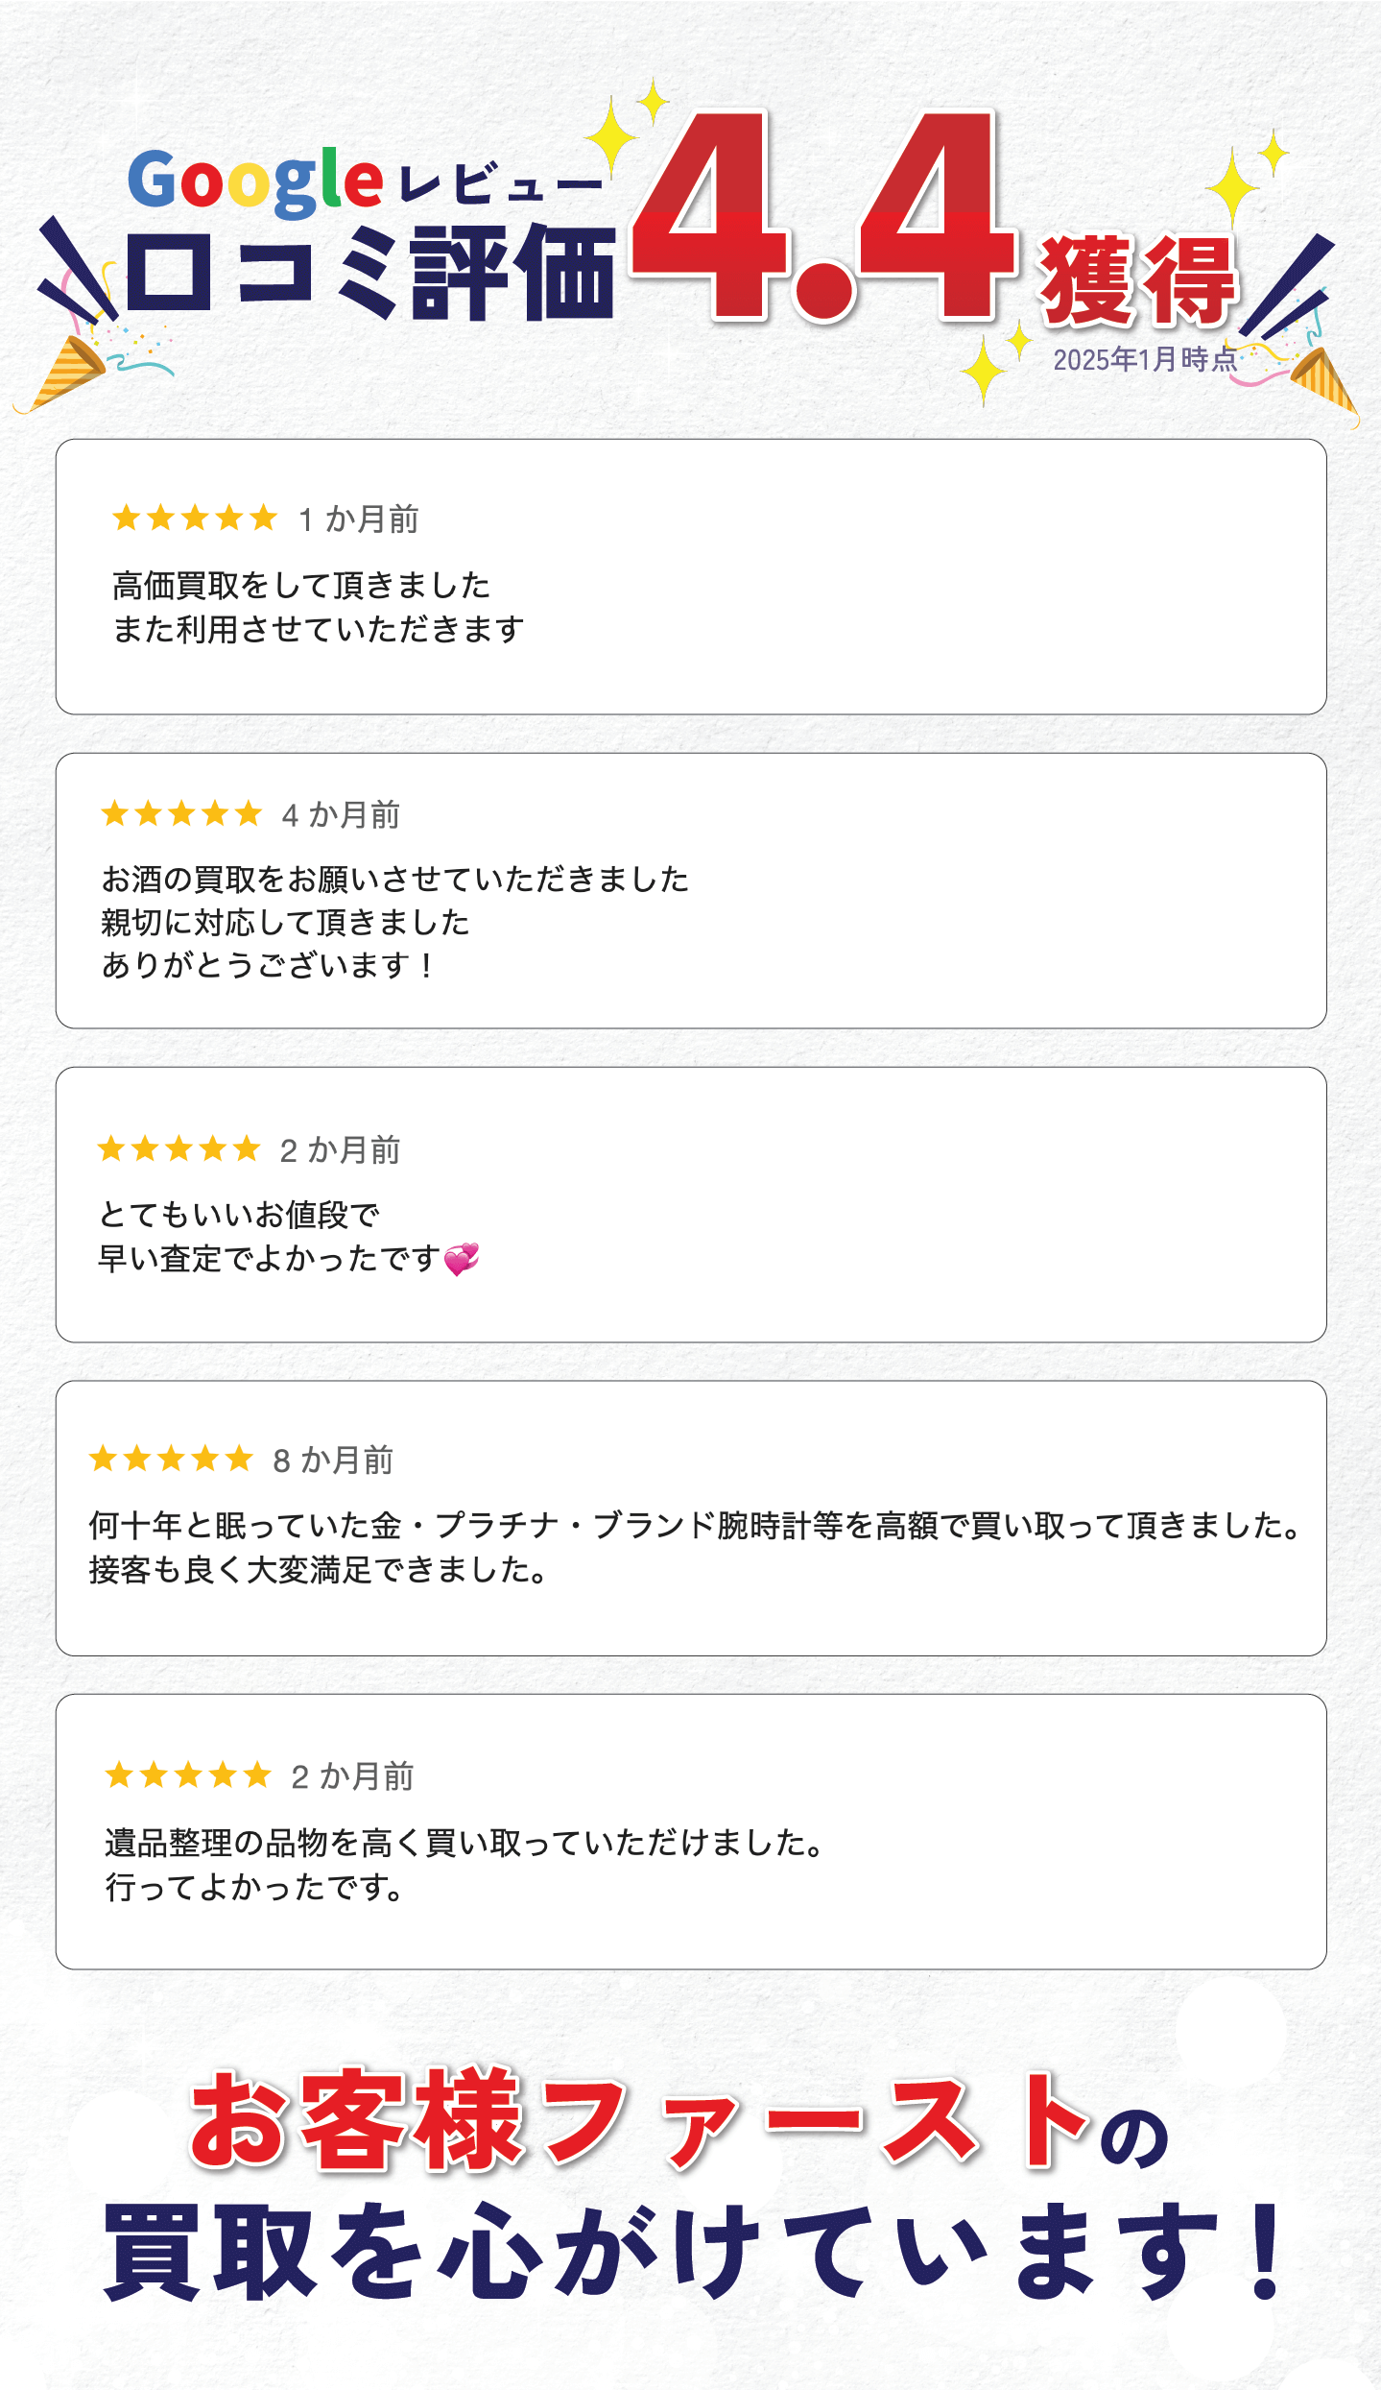Click the stars above the 遺品整理 review

(x=188, y=1775)
